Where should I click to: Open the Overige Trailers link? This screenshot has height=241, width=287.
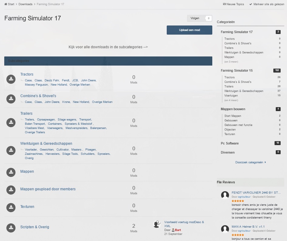35,132
